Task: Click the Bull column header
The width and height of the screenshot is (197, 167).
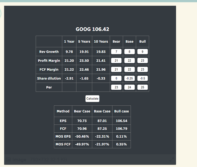Action: [x=142, y=41]
